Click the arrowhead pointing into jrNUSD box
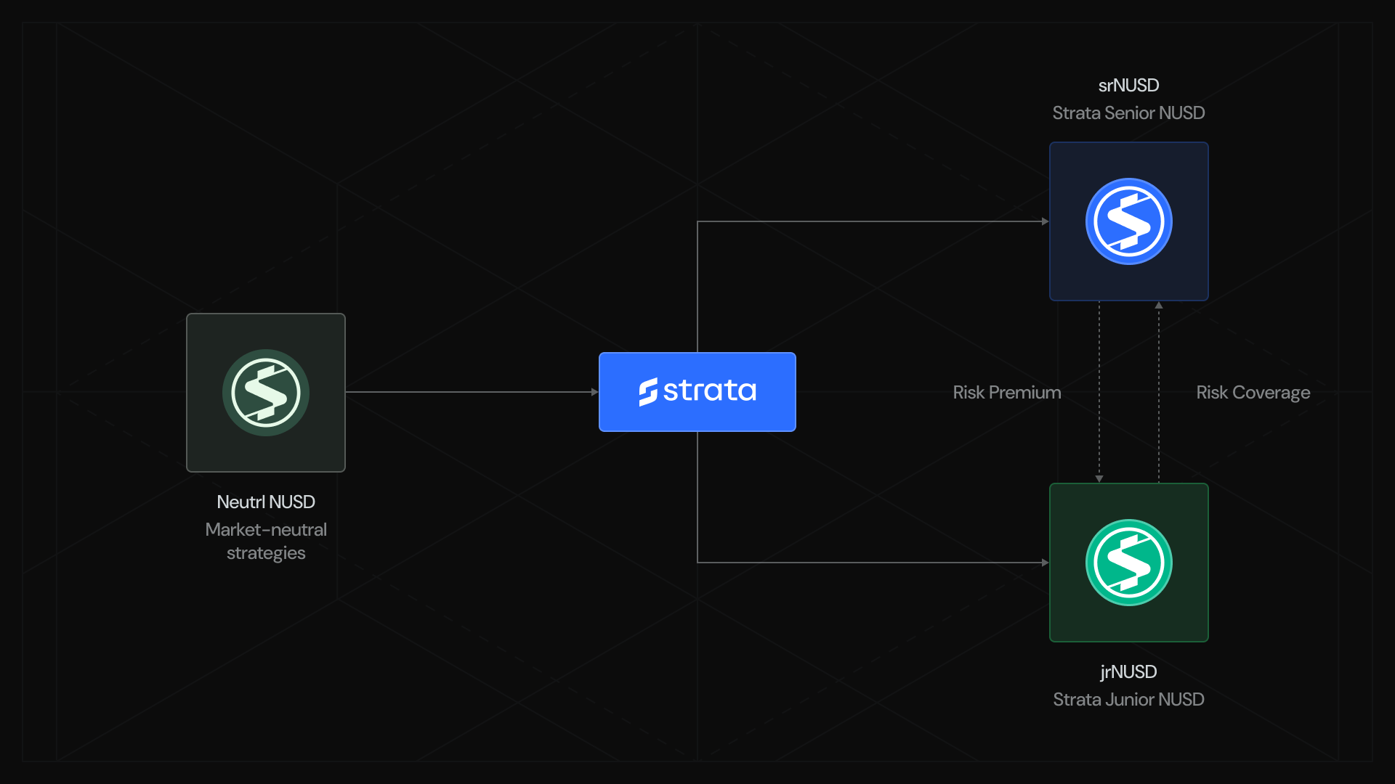The height and width of the screenshot is (784, 1395). pos(1045,563)
